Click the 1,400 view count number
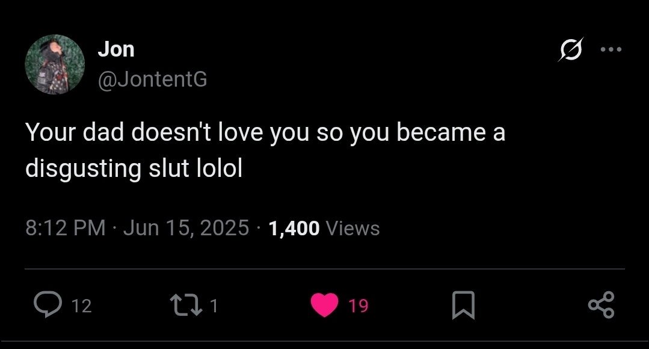 tap(294, 228)
